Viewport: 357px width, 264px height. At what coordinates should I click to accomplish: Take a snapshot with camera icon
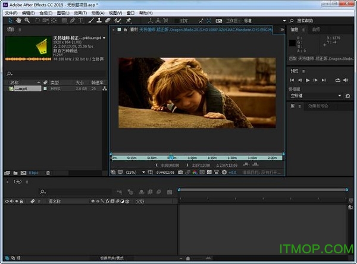180,172
